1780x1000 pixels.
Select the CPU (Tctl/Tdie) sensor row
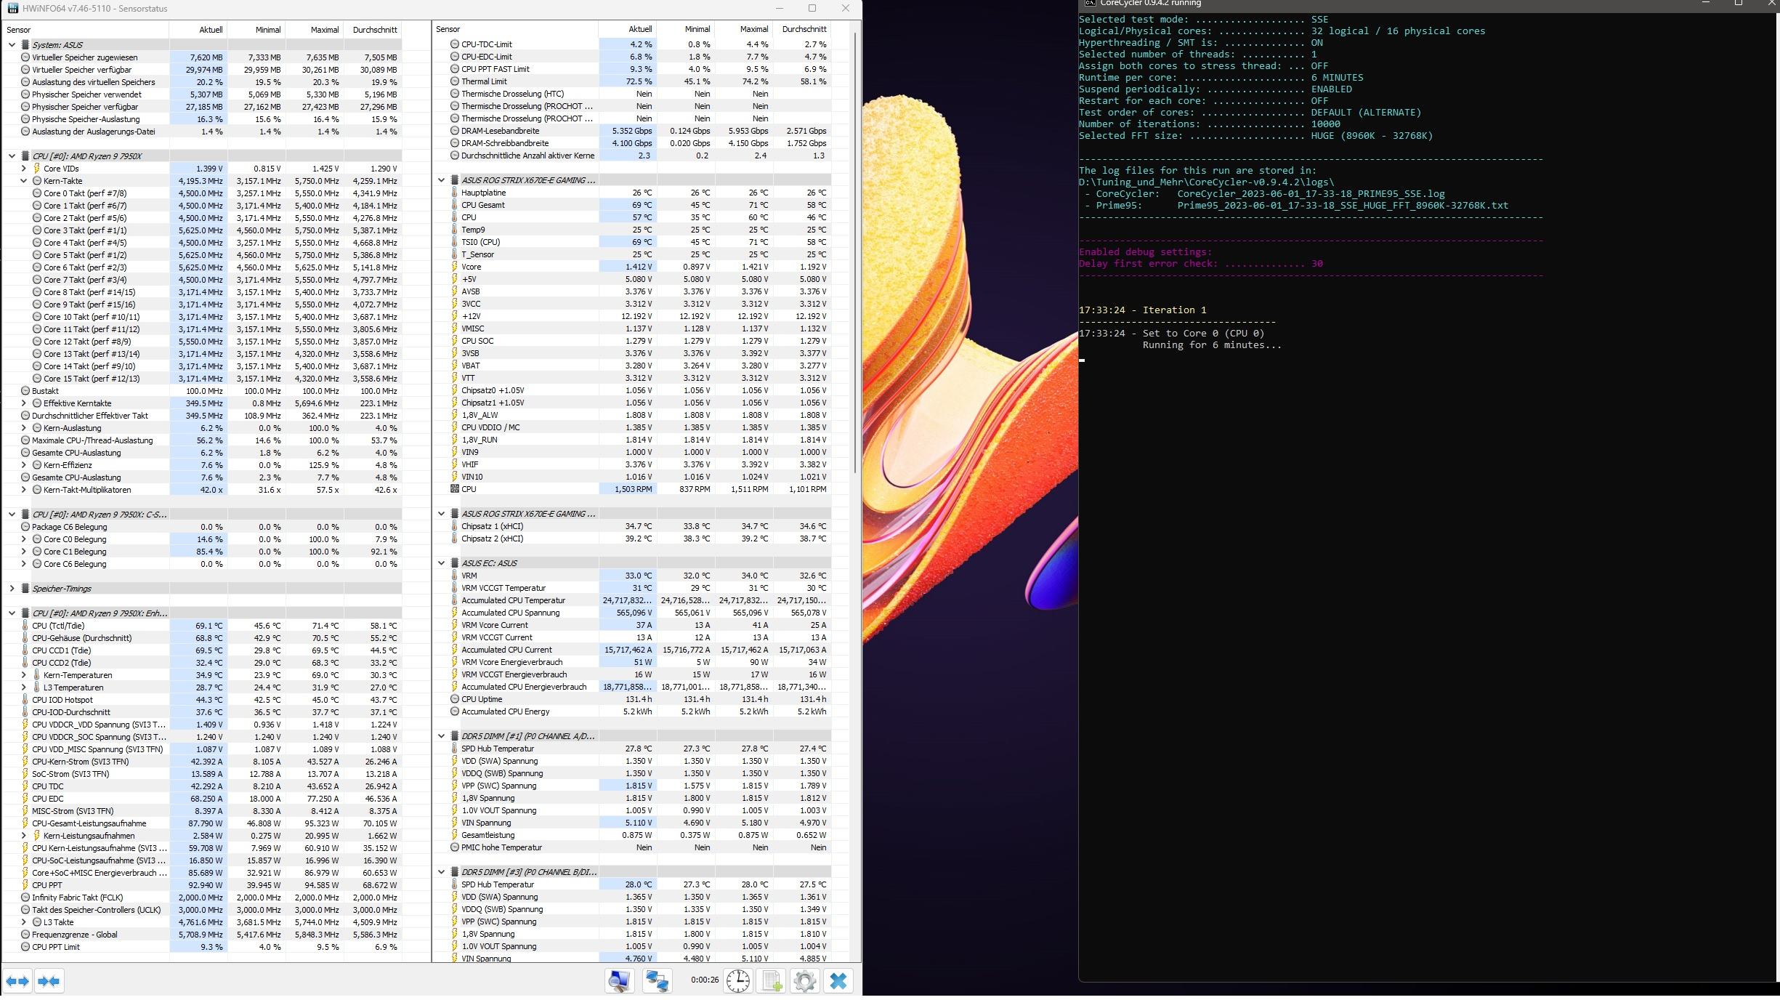pos(58,626)
